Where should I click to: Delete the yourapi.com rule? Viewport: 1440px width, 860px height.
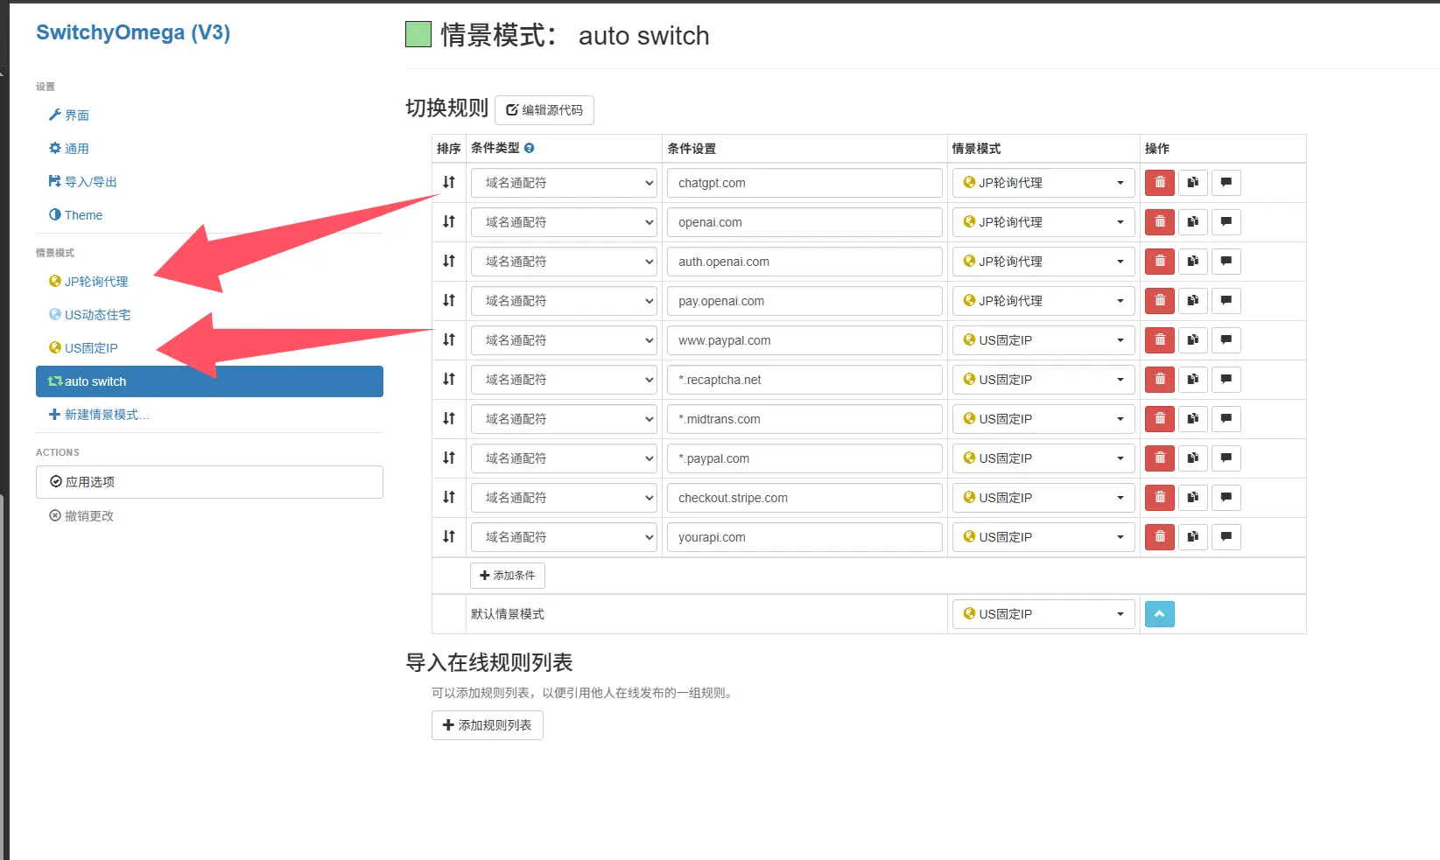click(1160, 537)
